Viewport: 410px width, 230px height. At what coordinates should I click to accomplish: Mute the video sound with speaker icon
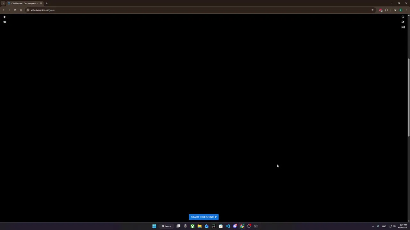coord(4,22)
